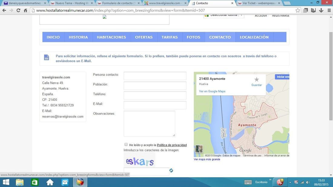
Task: Open the FOTOS menu item
Action: 193,37
